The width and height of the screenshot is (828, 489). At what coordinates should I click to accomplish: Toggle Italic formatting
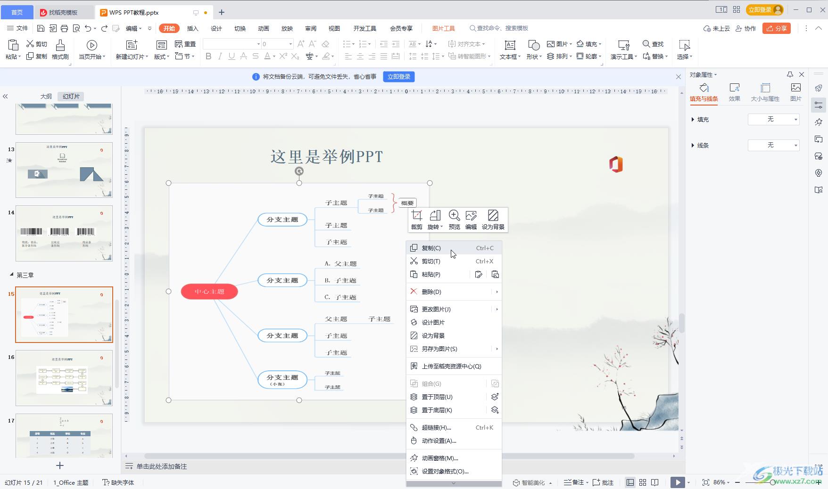point(220,56)
